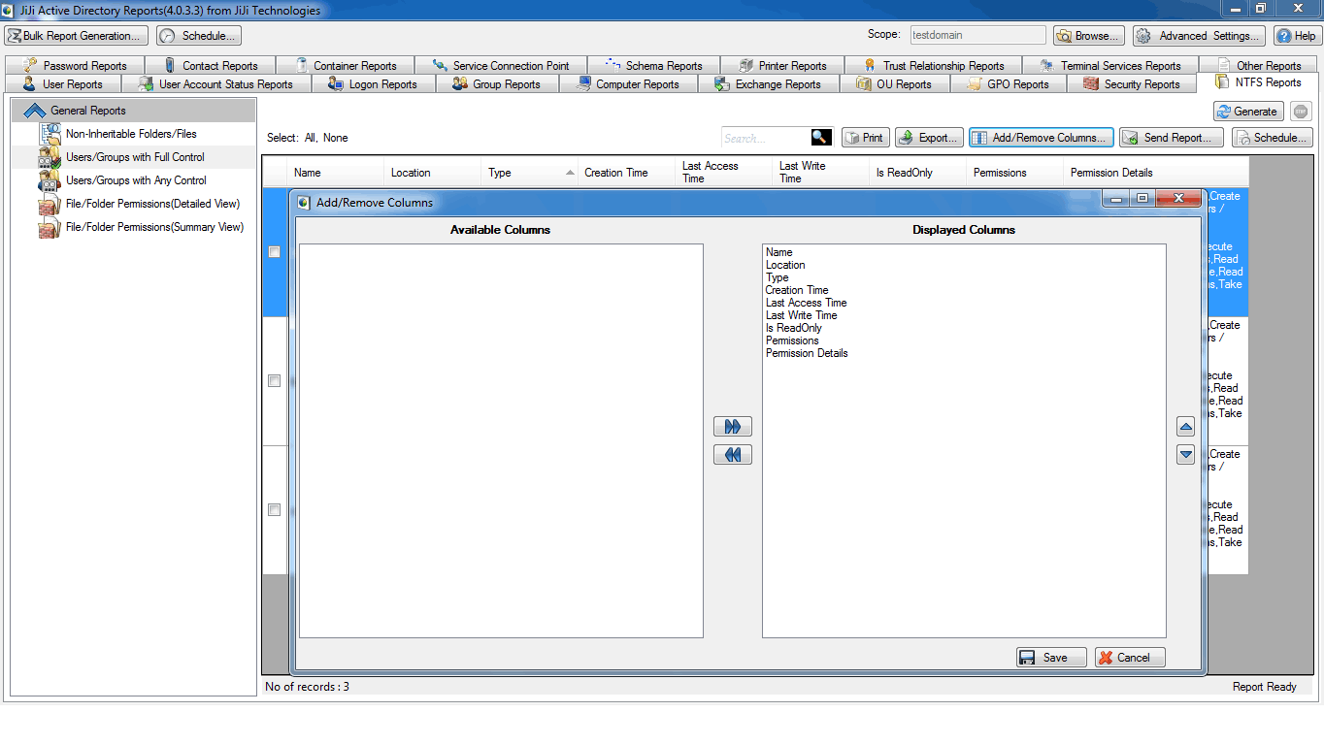Switch to the Schema Reports tab
Screen dimensions: 1324x745
point(654,66)
